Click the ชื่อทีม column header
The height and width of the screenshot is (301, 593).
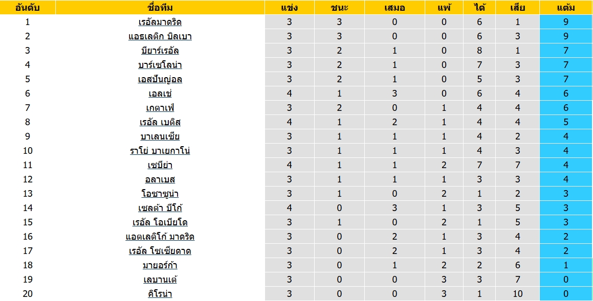point(160,8)
